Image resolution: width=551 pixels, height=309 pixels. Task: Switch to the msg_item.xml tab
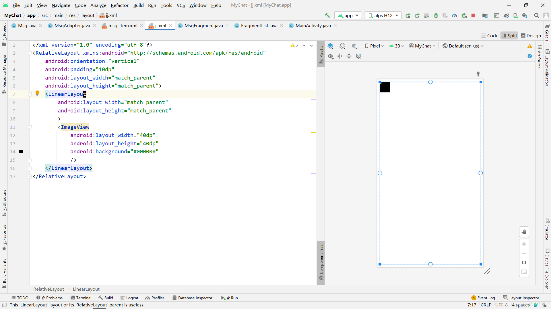click(x=123, y=26)
